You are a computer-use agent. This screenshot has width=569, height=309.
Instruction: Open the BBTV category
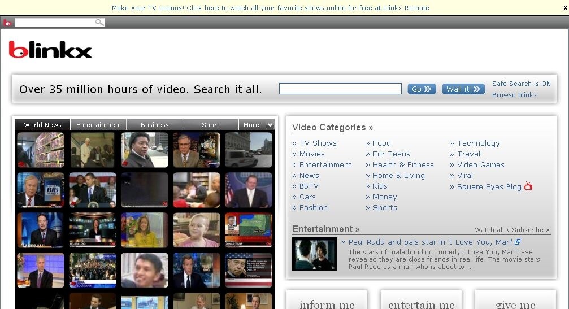click(x=309, y=186)
